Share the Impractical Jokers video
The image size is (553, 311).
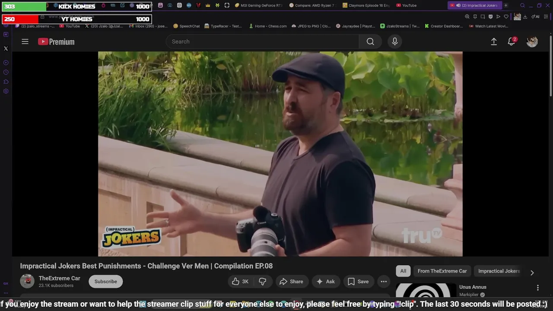pos(292,282)
